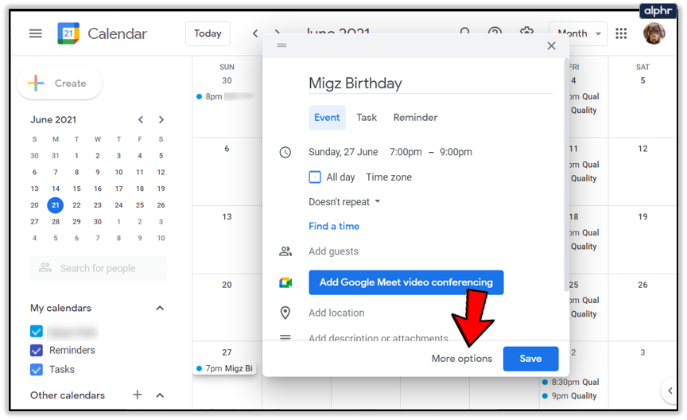Click the Add guests field
687x420 pixels.
coord(333,251)
